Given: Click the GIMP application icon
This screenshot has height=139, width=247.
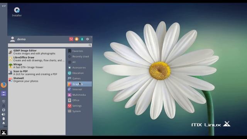Looking at the screenshot, I should (x=10, y=52).
